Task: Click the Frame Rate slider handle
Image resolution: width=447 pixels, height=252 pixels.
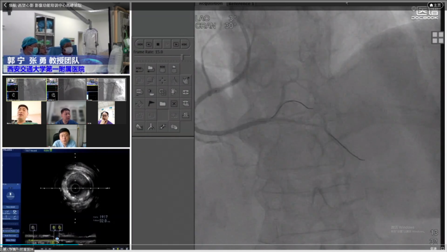Action: [182, 56]
